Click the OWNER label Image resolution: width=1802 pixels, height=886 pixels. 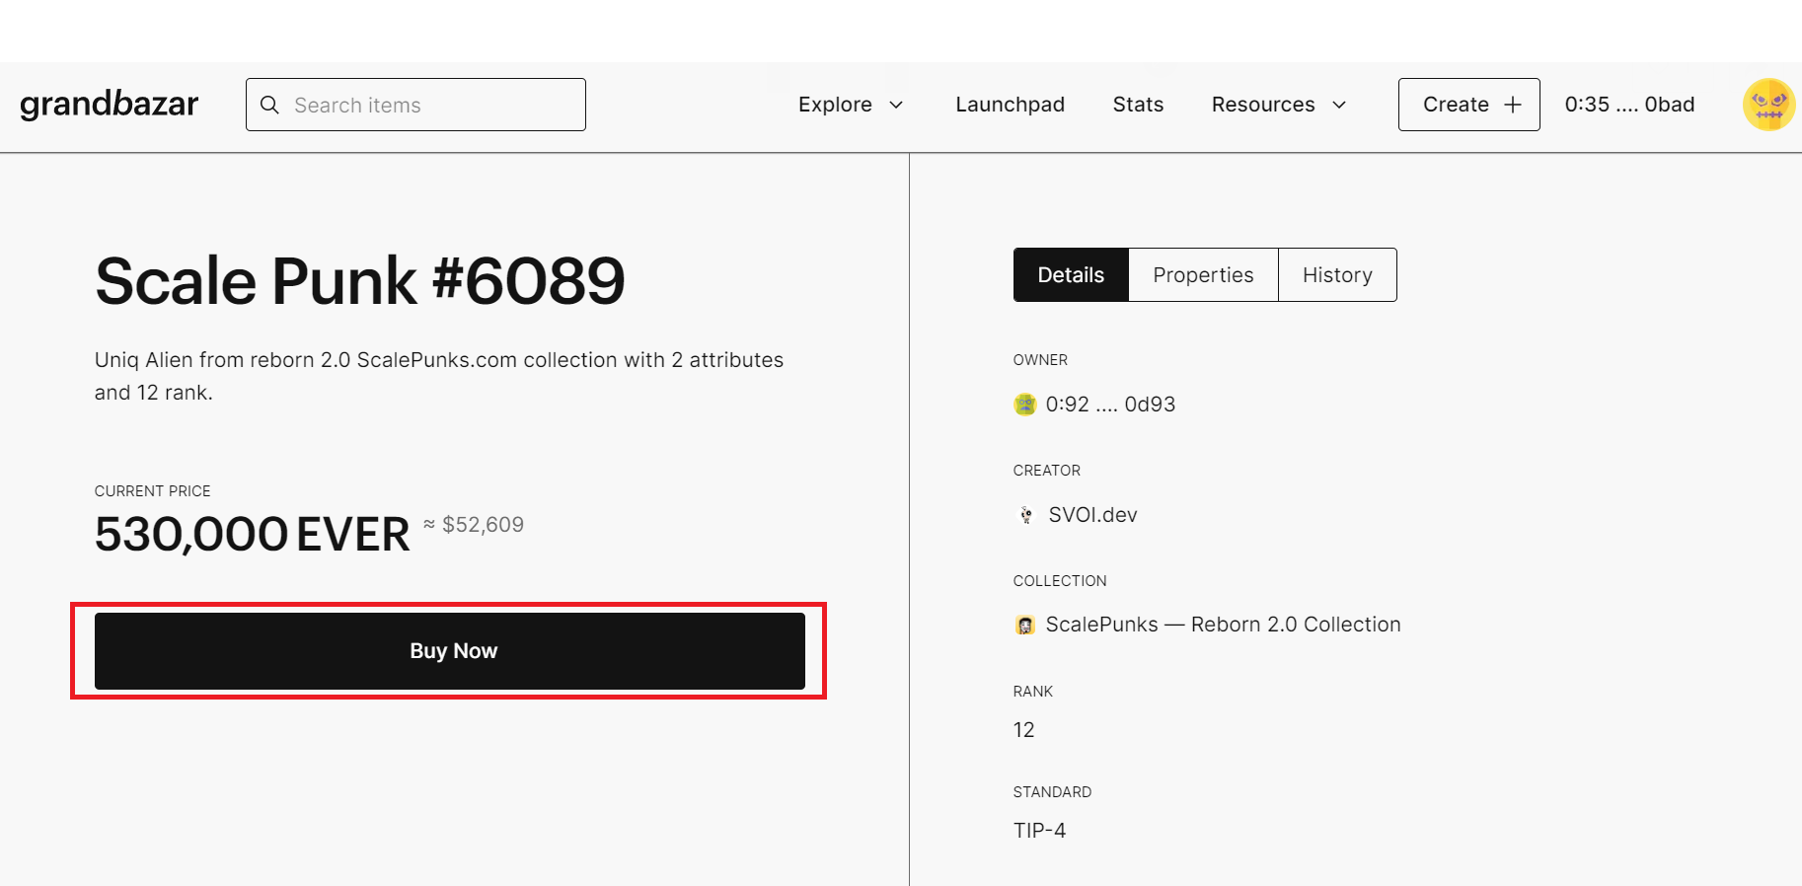1040,360
